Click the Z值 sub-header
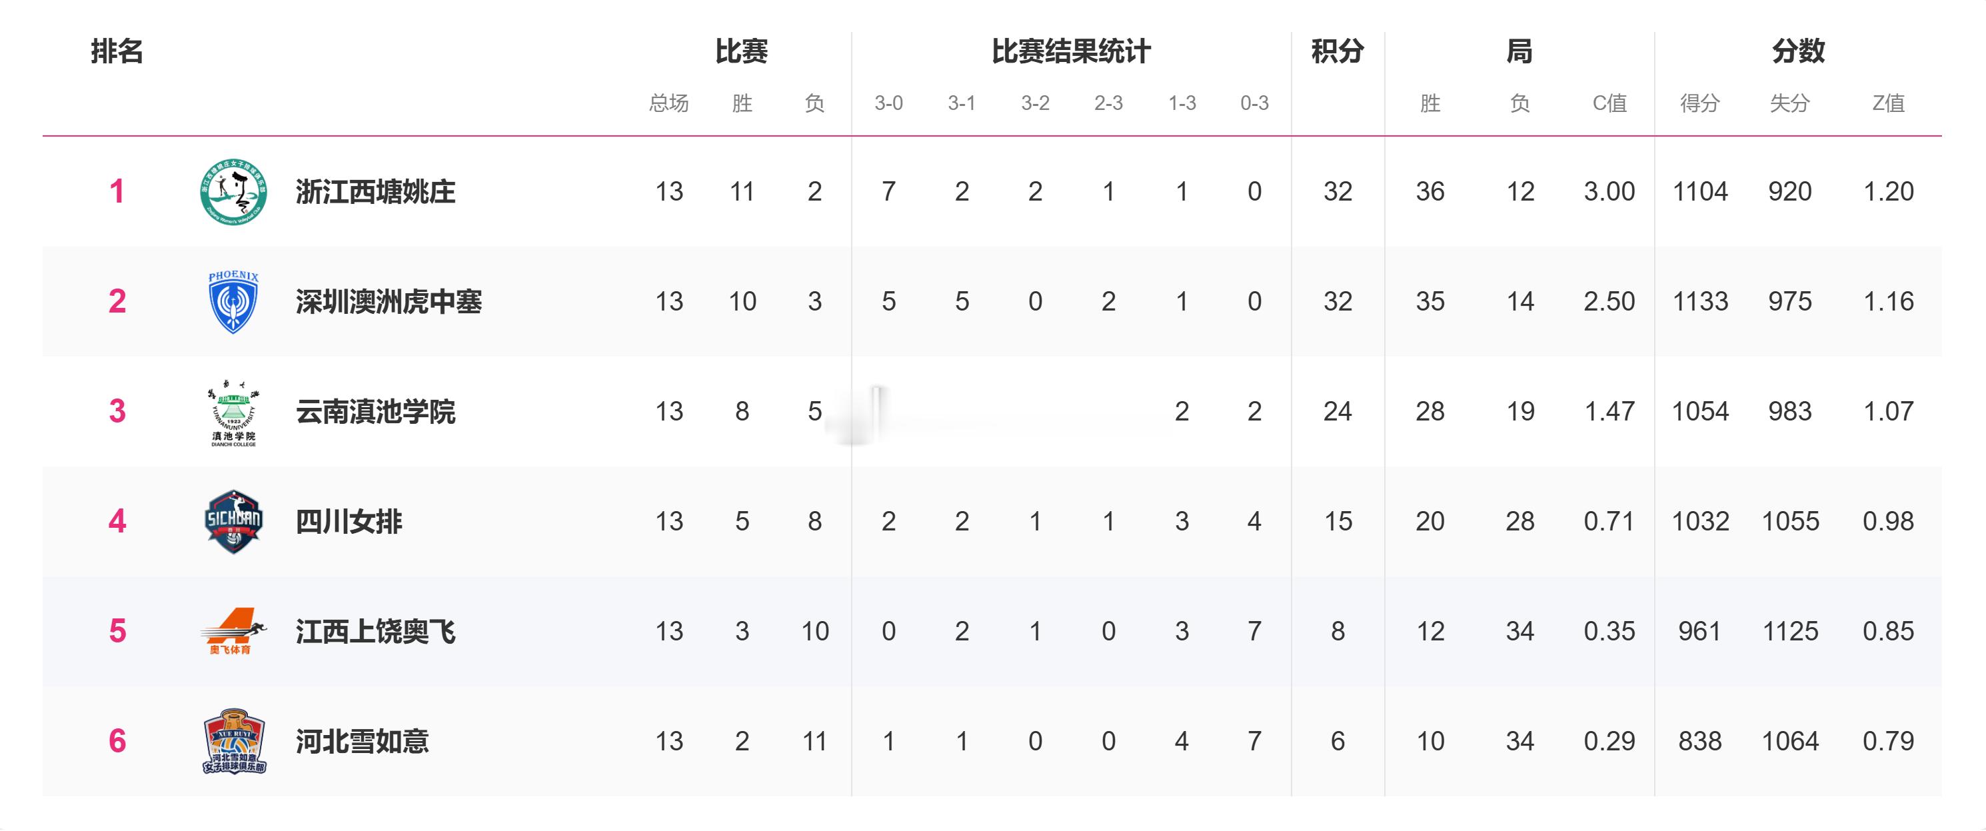 (x=1888, y=103)
